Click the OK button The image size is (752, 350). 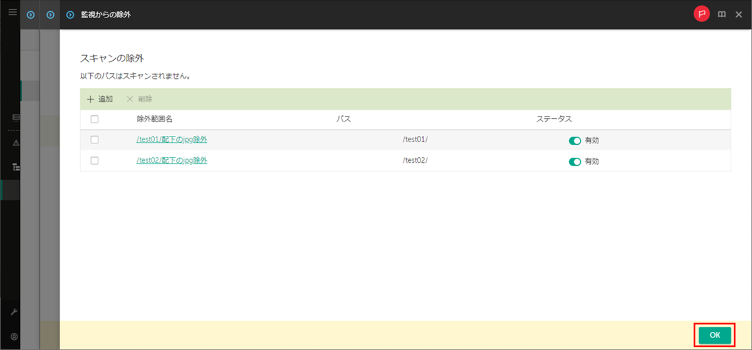coord(715,336)
